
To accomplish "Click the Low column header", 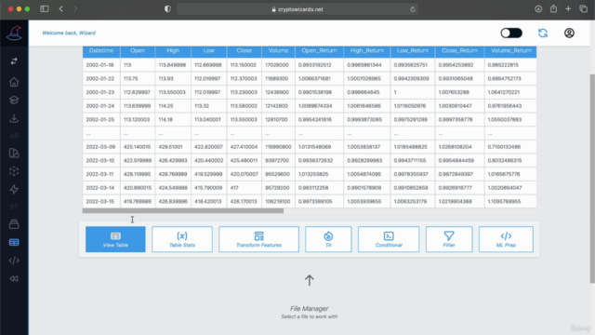I will coord(208,51).
